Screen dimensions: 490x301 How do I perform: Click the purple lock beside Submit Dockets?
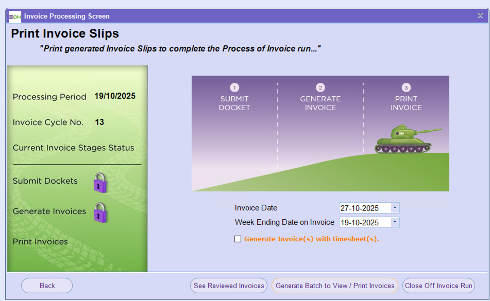click(x=100, y=183)
